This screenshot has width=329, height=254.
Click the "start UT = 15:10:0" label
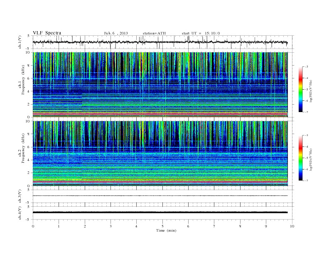(201, 33)
